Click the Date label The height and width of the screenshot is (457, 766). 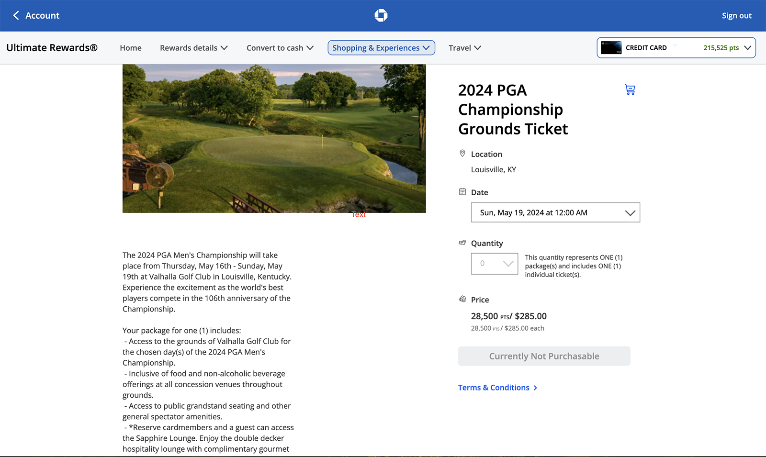coord(480,192)
